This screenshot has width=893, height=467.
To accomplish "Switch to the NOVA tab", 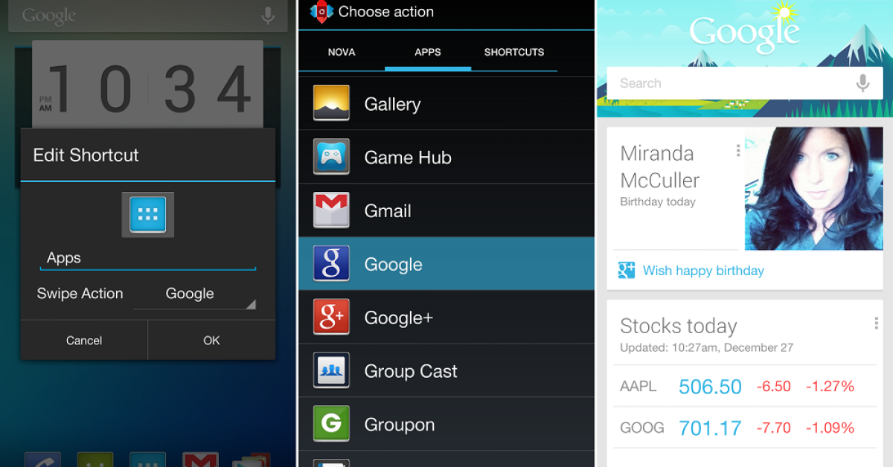I will point(342,52).
